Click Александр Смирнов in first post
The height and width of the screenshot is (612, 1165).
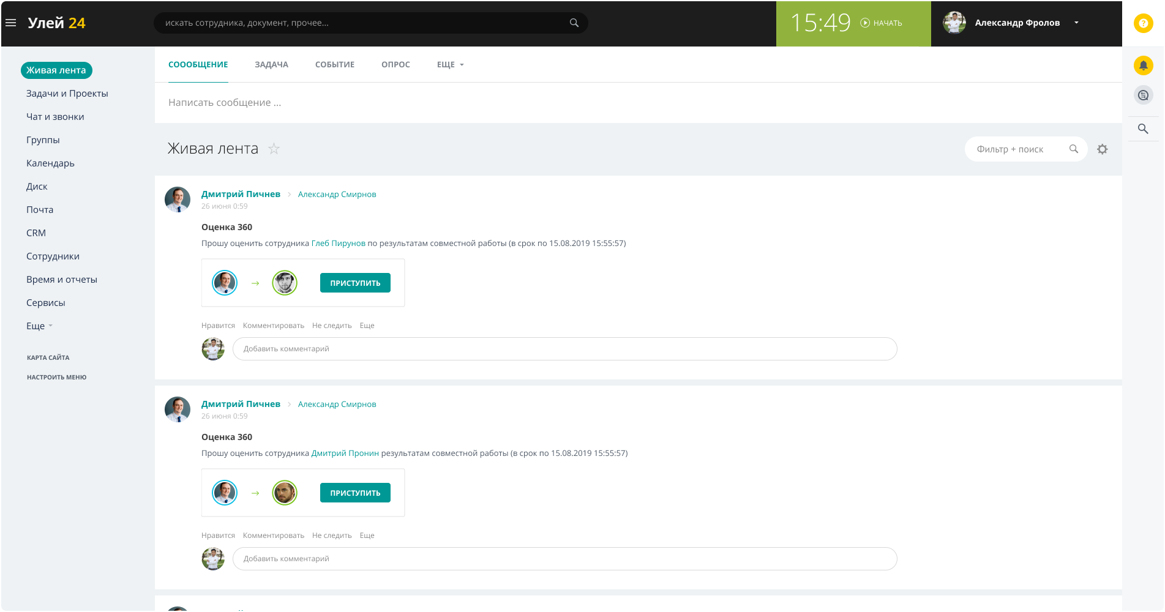click(337, 195)
